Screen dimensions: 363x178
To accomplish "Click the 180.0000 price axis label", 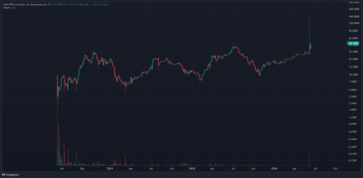I will point(354,17).
